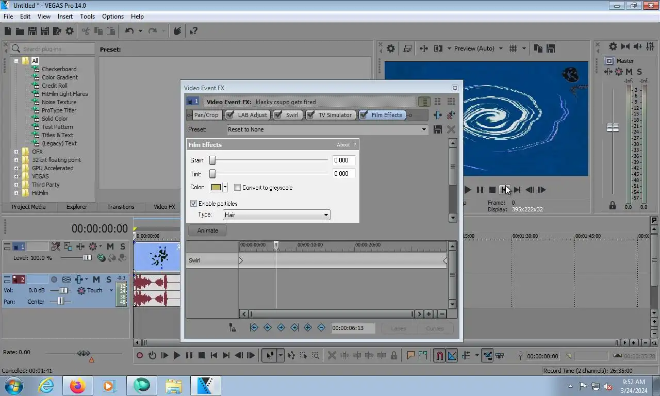Screen dimensions: 660x396
Task: Expand the GPU Accelerated folder
Action: (16, 168)
